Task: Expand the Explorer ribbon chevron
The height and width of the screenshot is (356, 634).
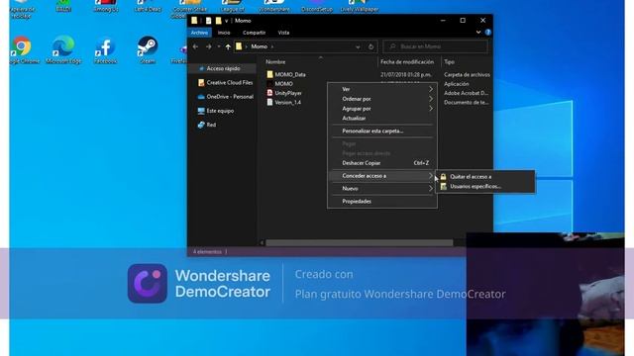Action: (478, 33)
